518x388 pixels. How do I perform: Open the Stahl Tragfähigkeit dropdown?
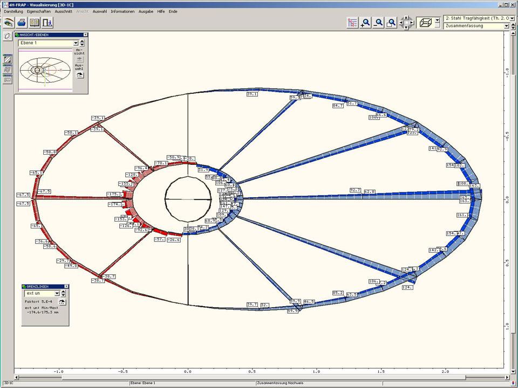point(513,18)
